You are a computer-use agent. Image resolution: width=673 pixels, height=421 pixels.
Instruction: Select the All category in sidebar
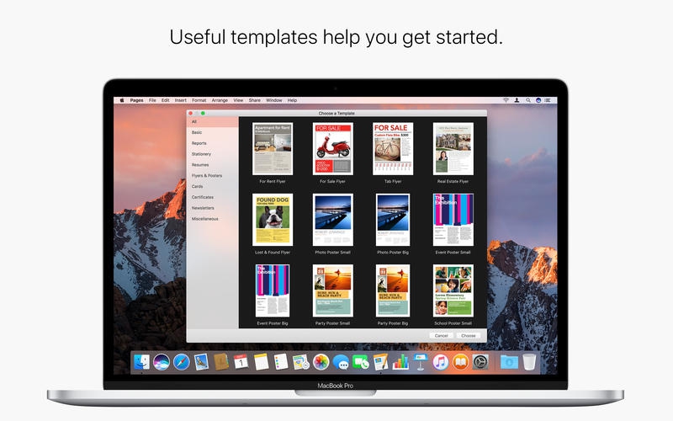point(213,121)
